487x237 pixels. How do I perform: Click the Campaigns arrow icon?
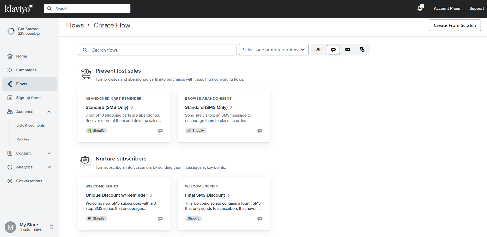pyautogui.click(x=10, y=70)
